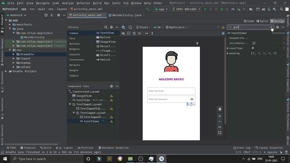Click the Search Everywhere magnifier icon
The image size is (290, 163).
[281, 9]
